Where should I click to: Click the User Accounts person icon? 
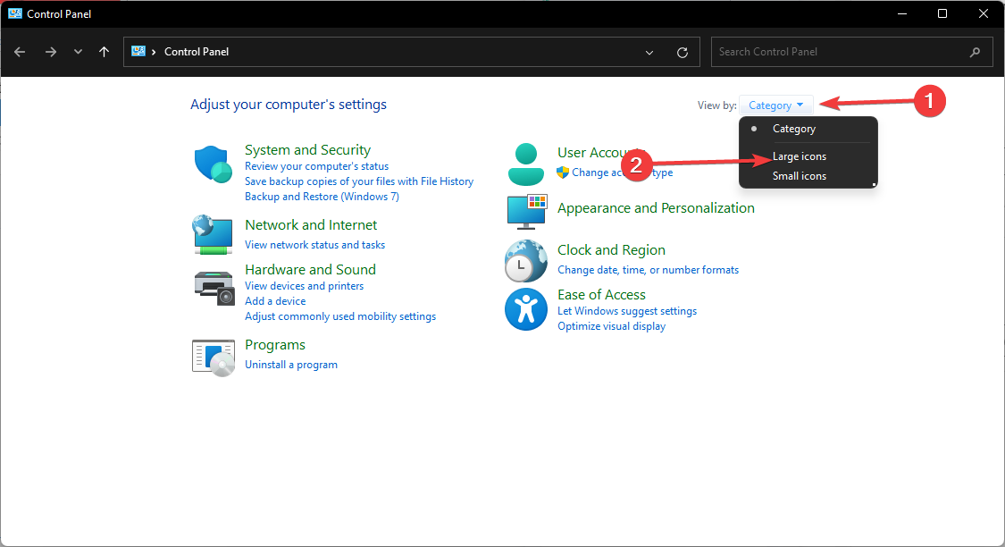click(x=526, y=164)
